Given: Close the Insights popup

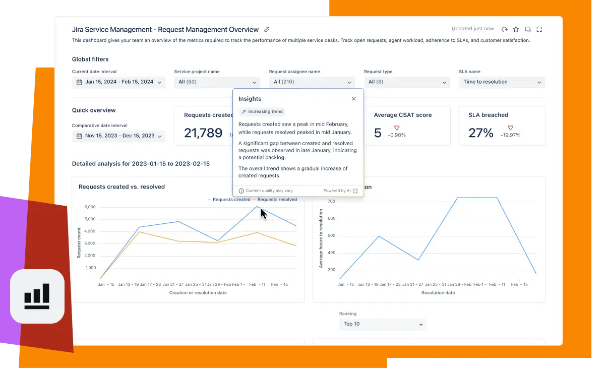Looking at the screenshot, I should click(x=354, y=99).
